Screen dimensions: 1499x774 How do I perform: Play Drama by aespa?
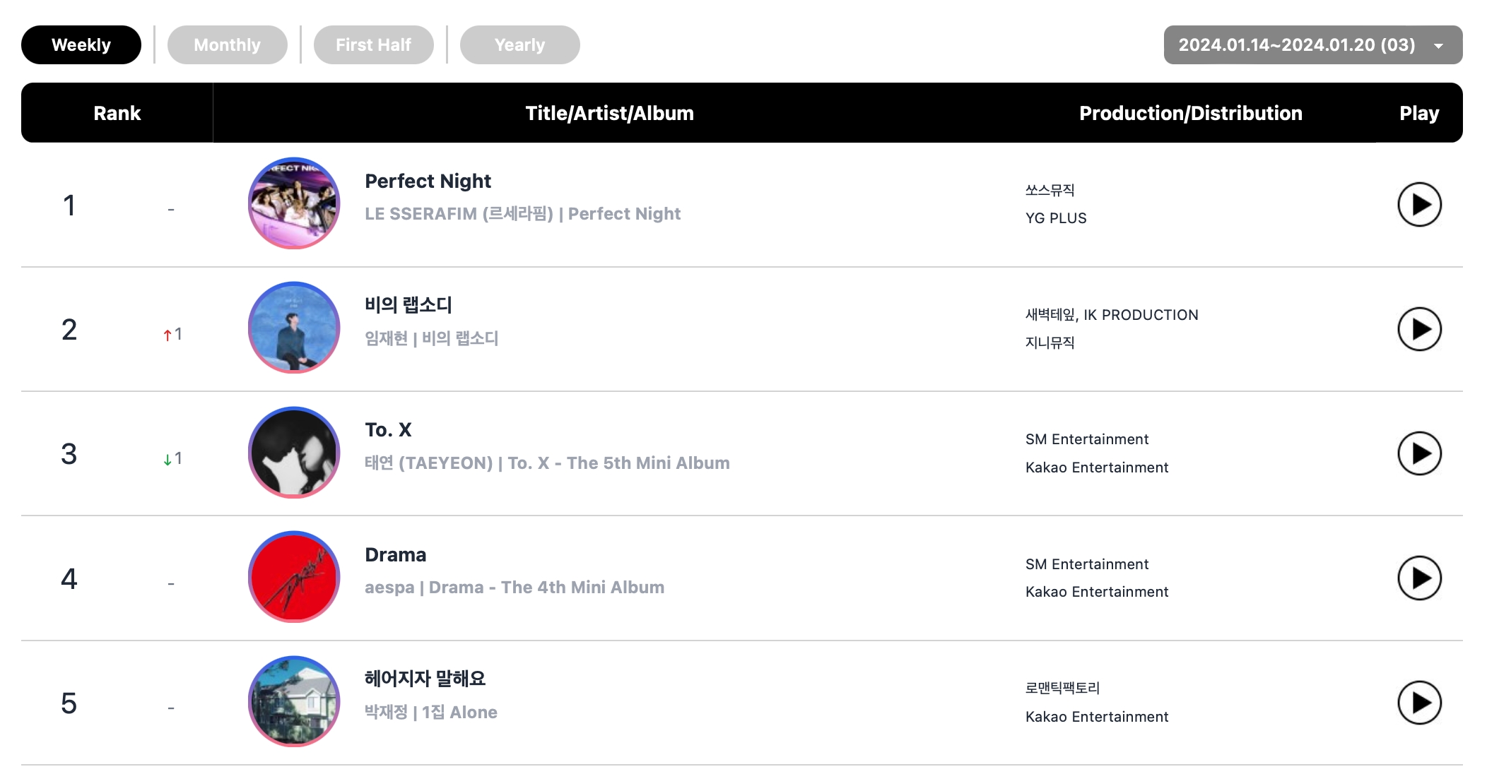pyautogui.click(x=1418, y=578)
